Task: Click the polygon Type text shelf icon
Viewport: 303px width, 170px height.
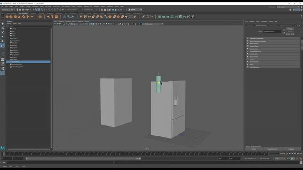Action: [x=52, y=17]
